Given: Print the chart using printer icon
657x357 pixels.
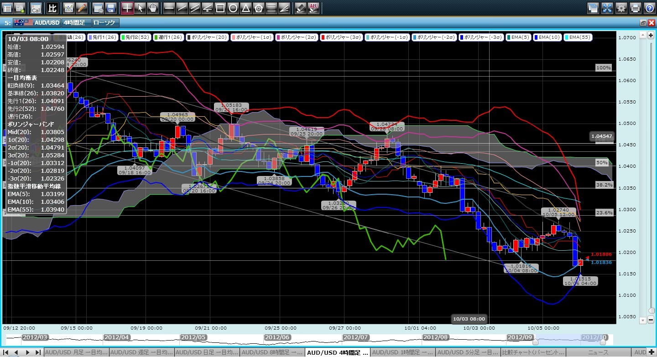Looking at the screenshot, I should pyautogui.click(x=635, y=8).
